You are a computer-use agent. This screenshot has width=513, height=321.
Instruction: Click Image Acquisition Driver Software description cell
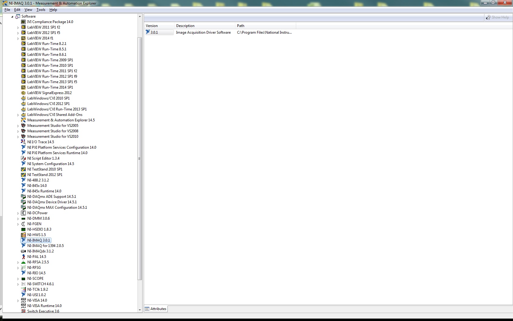coord(203,32)
